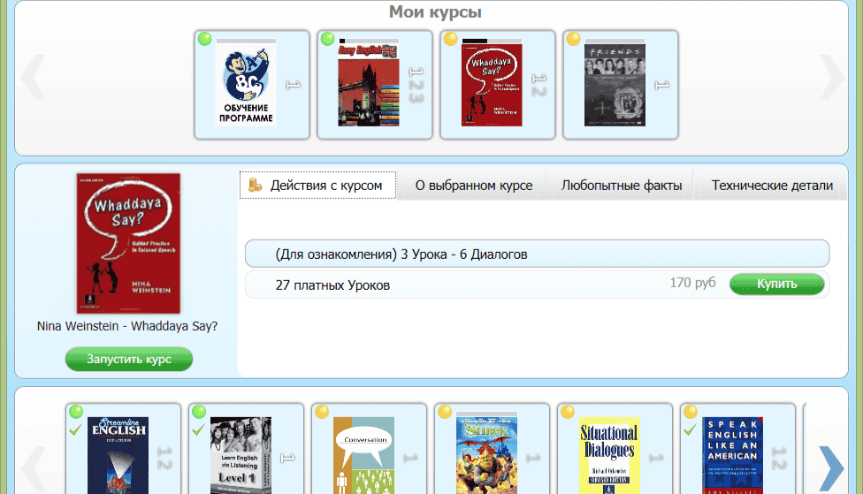Click green checkmark on Speak English Like American card
863x494 pixels.
click(x=690, y=429)
